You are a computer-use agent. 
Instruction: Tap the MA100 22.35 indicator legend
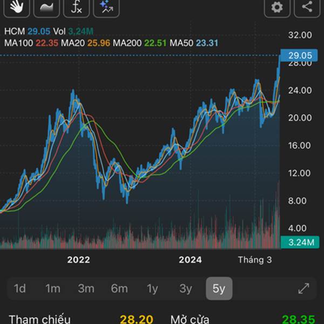pyautogui.click(x=31, y=43)
